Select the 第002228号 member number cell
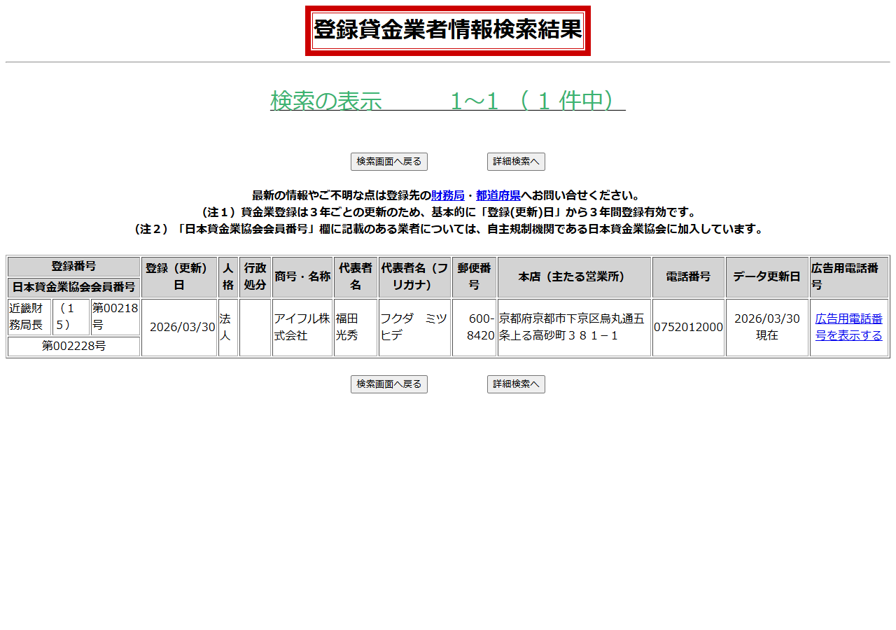Screen dimensions: 896x630 coord(73,346)
